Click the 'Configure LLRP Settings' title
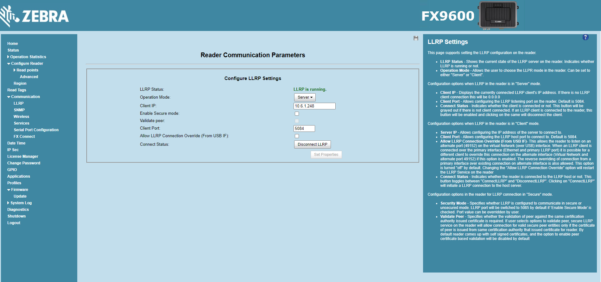 253,78
